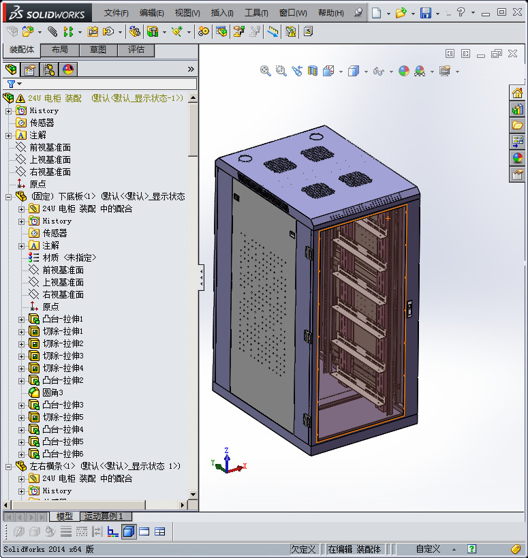The image size is (528, 558).
Task: Click the tree filter input field
Action: click(109, 84)
